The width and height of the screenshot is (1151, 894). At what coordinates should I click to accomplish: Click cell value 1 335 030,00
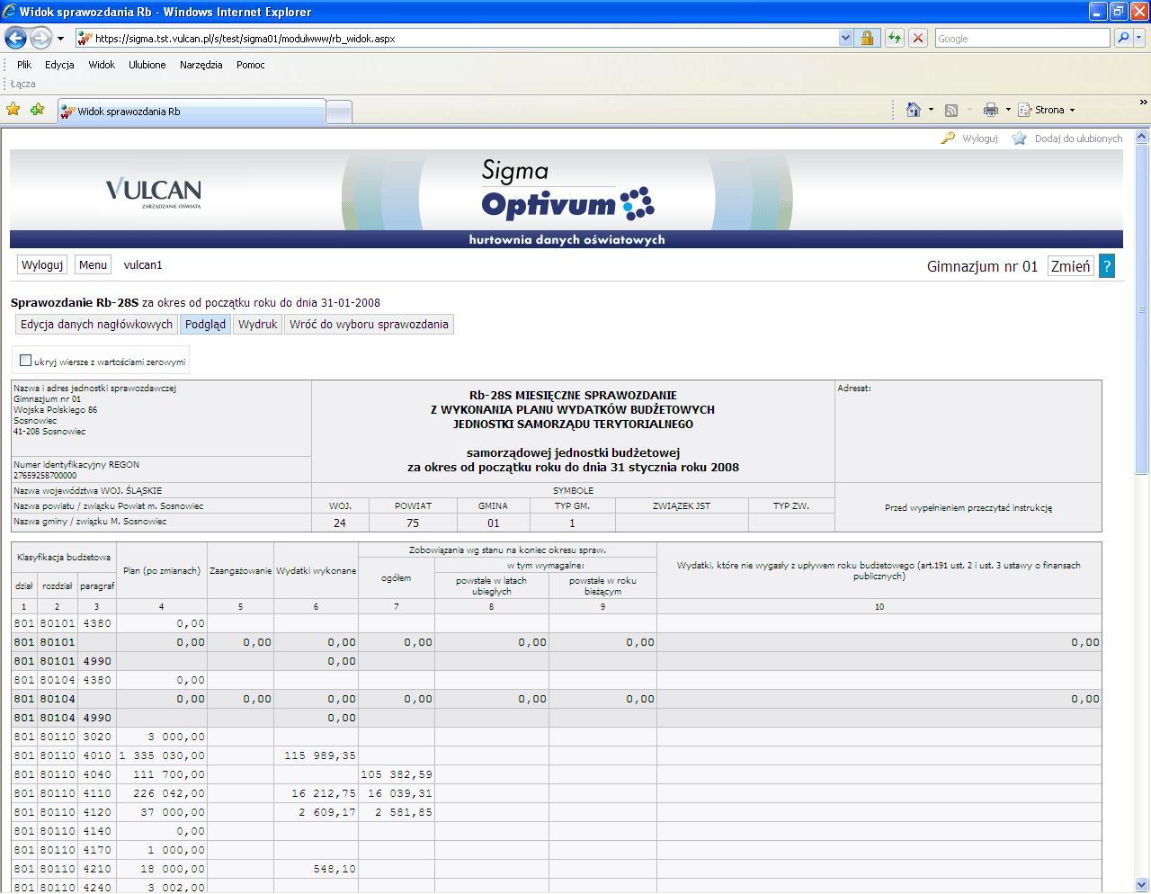pyautogui.click(x=162, y=755)
